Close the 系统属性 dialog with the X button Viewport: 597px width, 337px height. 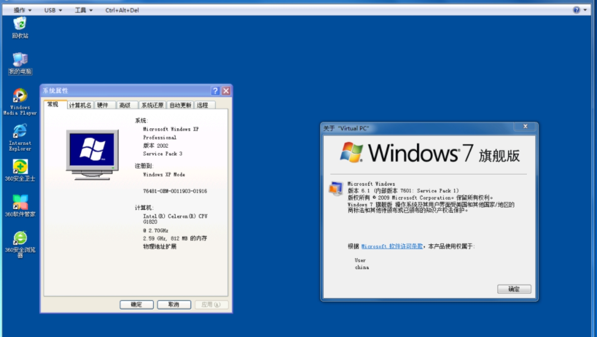pyautogui.click(x=226, y=91)
